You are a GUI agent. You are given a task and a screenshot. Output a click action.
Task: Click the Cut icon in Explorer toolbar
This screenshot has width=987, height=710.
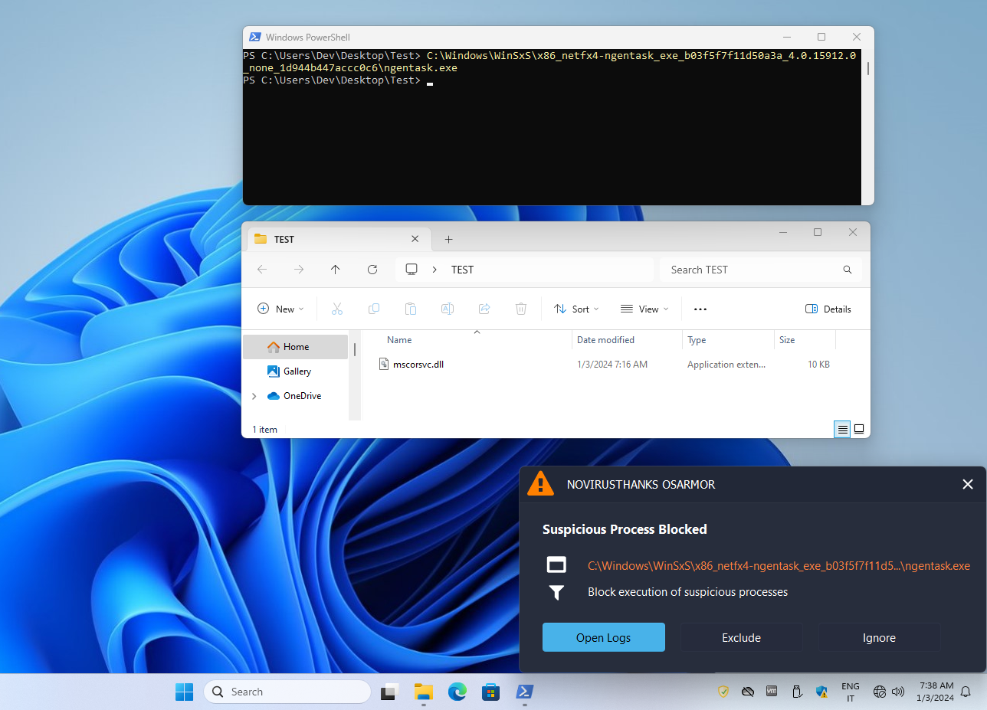336,309
